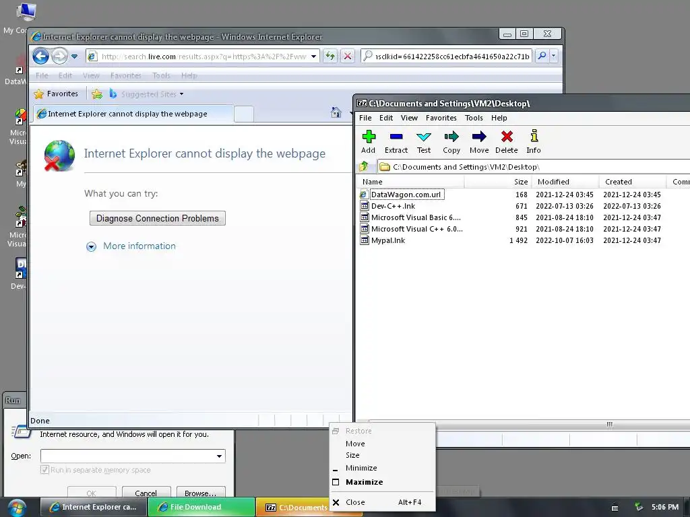Sort the list by the Size column
Screen dimensions: 690x517
(x=498, y=182)
